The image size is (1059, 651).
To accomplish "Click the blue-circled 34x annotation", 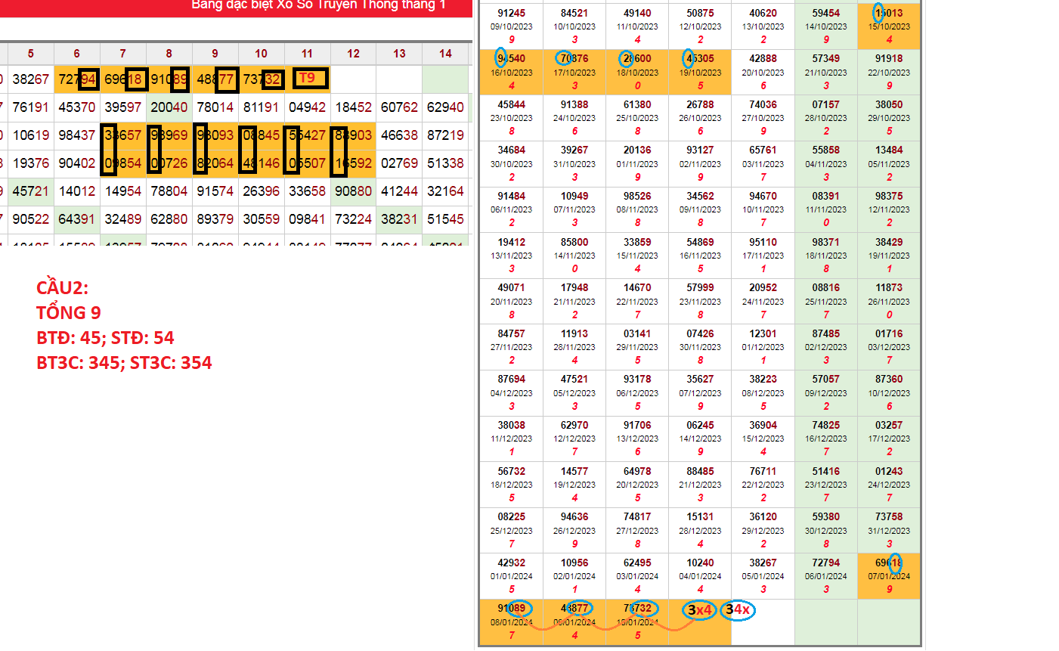I will (737, 609).
